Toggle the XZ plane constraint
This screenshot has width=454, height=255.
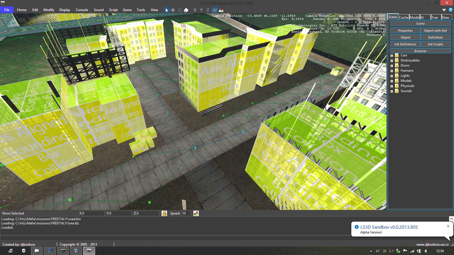pyautogui.click(x=215, y=10)
